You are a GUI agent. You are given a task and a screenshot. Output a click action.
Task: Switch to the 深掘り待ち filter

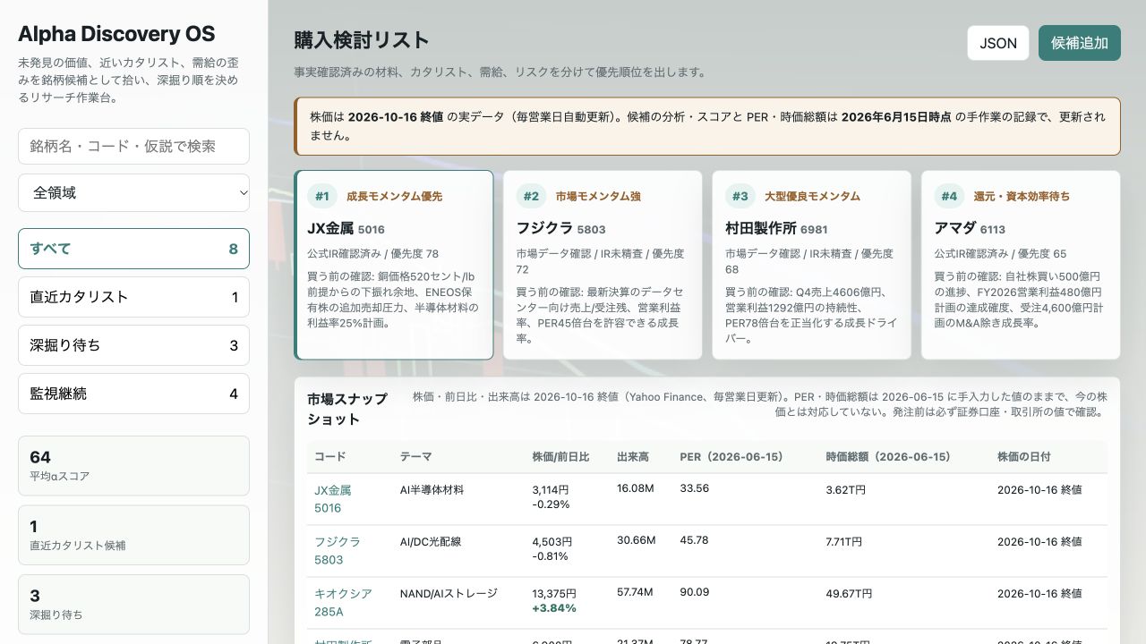pos(133,345)
